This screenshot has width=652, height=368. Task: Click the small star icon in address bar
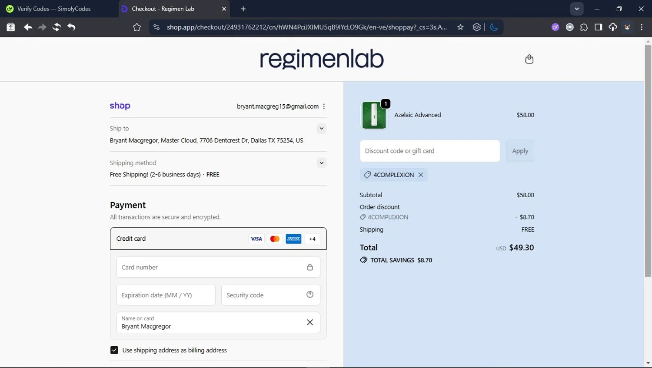460,27
